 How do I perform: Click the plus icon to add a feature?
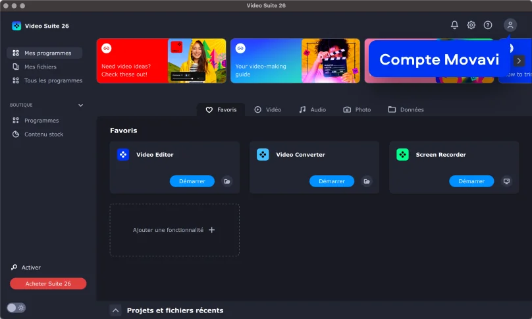coord(212,230)
